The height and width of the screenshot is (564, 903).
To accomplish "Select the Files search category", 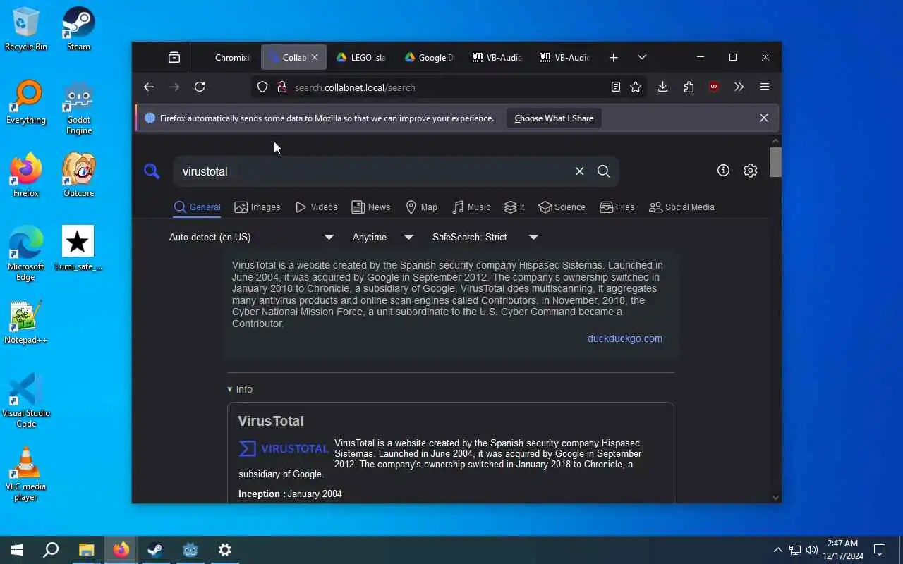I will click(617, 207).
